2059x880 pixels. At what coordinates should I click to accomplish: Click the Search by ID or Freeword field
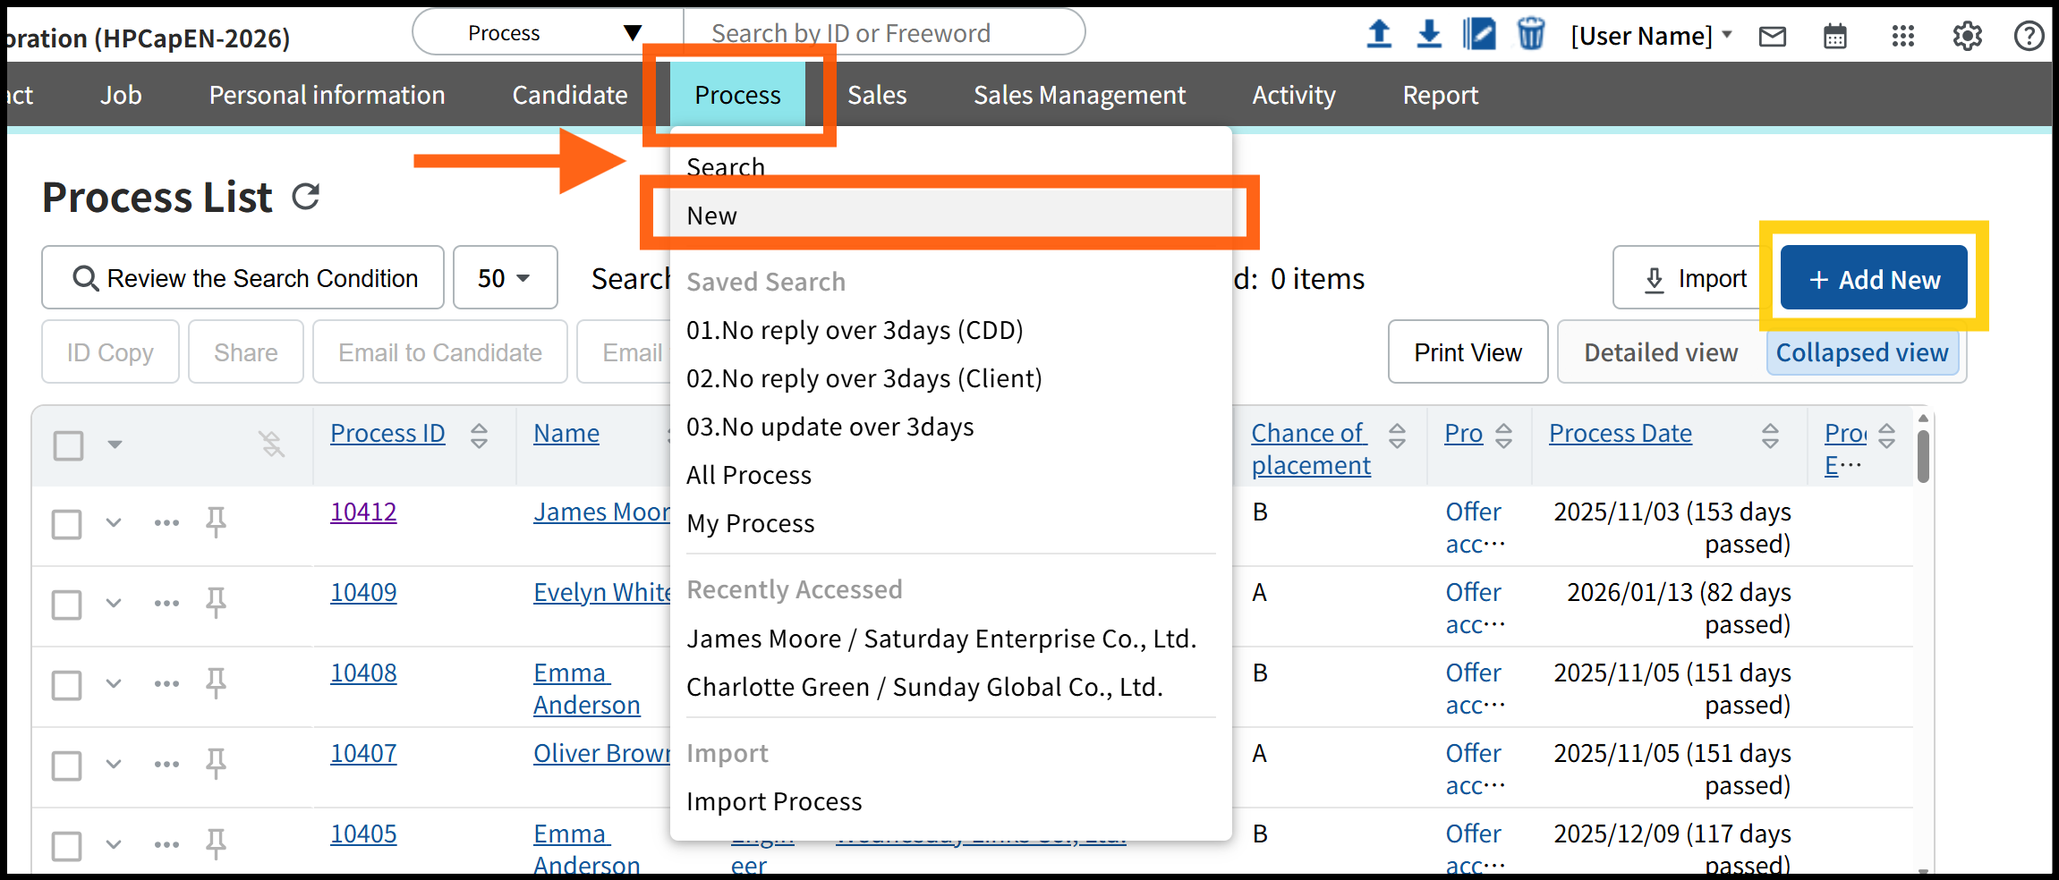(x=881, y=33)
